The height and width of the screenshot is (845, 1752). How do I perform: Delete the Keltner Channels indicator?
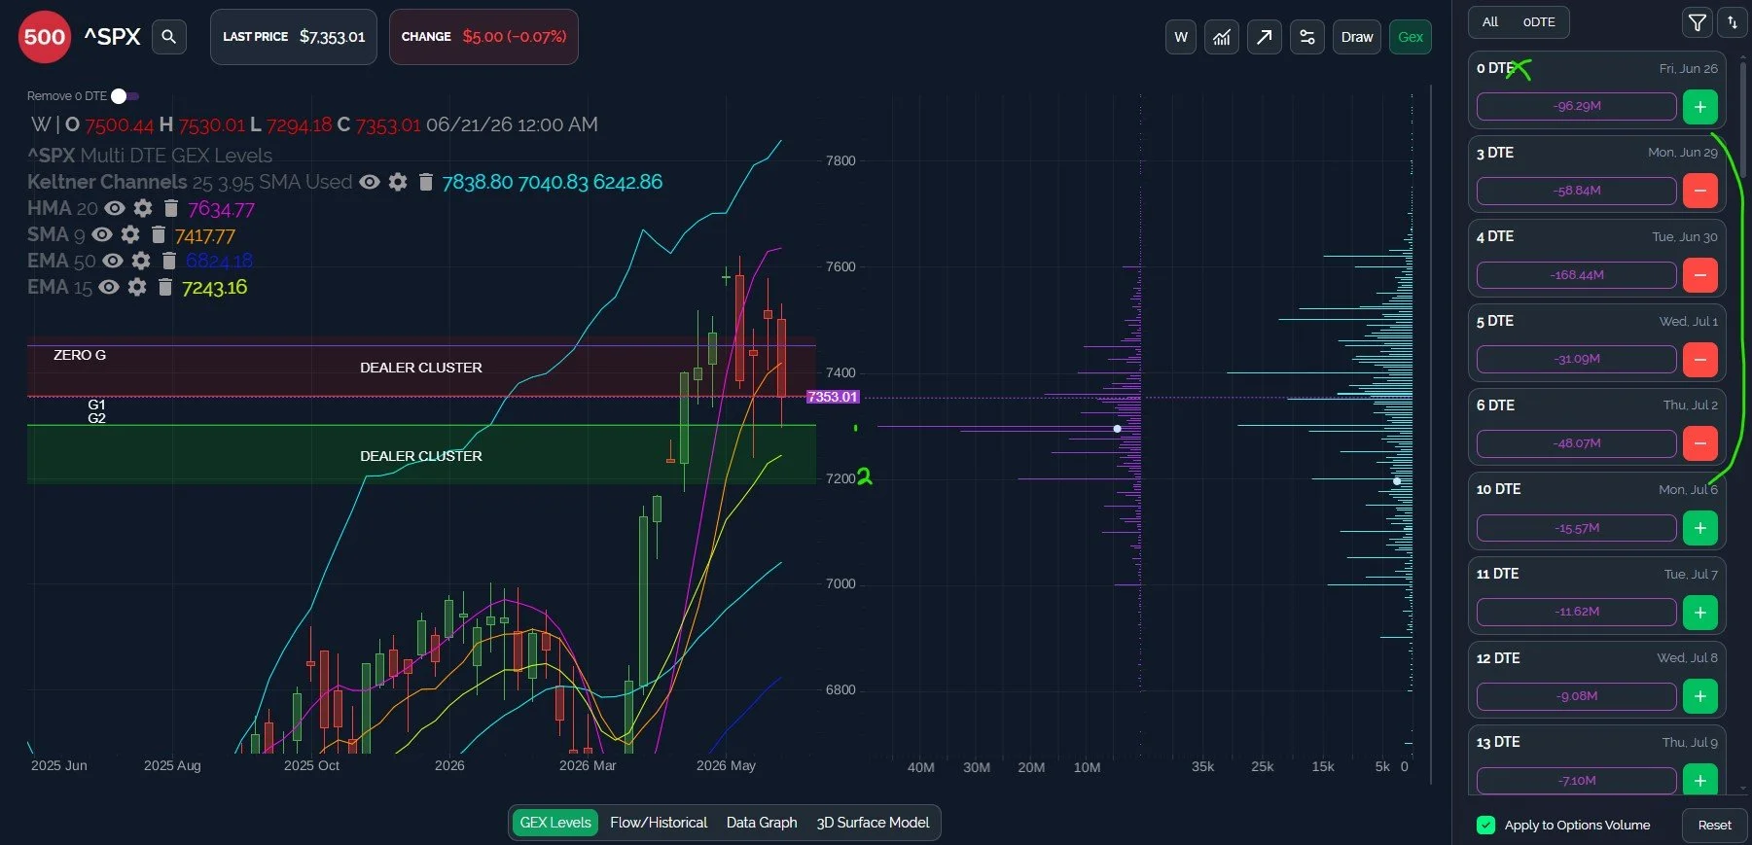(x=425, y=182)
